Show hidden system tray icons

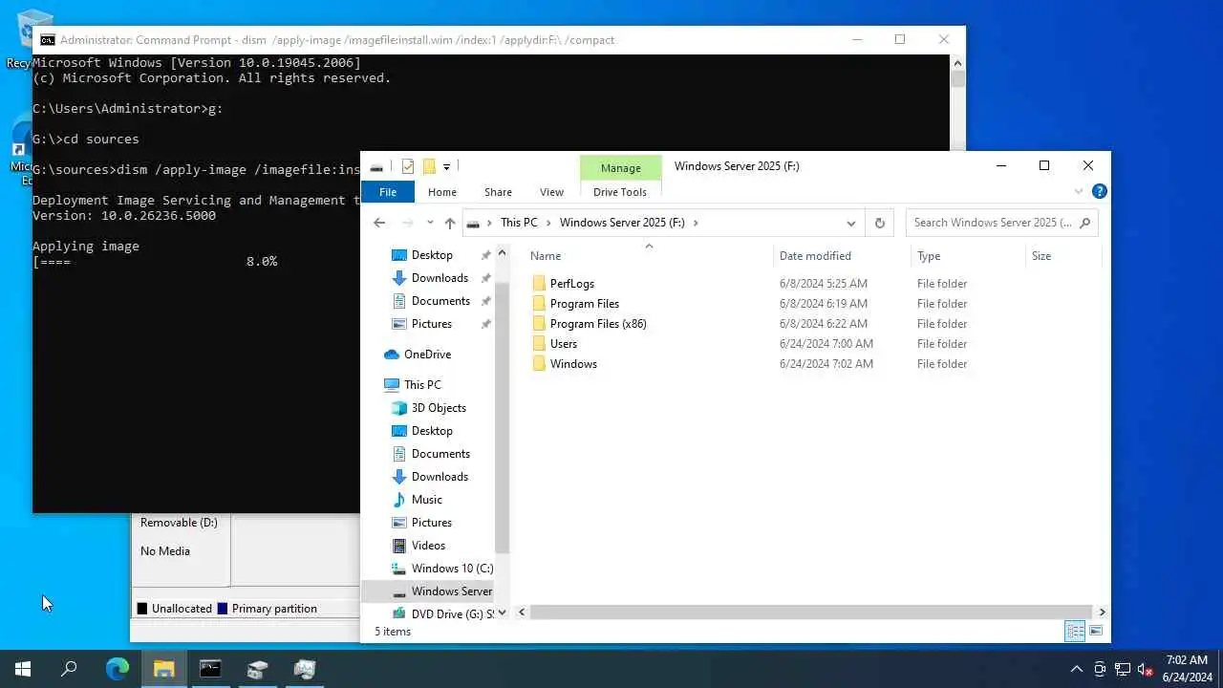coord(1077,669)
